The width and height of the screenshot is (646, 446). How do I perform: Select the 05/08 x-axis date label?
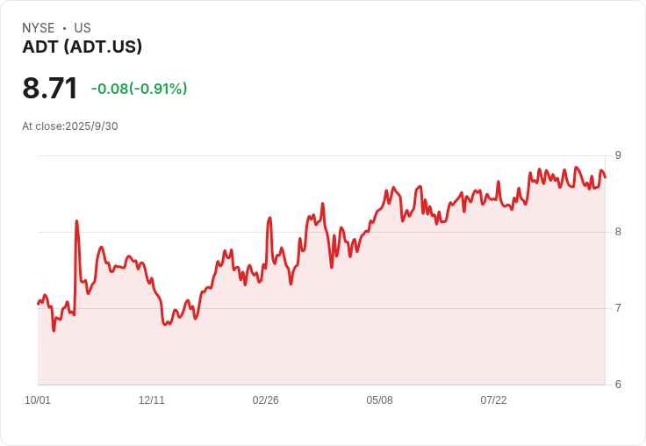tap(379, 400)
